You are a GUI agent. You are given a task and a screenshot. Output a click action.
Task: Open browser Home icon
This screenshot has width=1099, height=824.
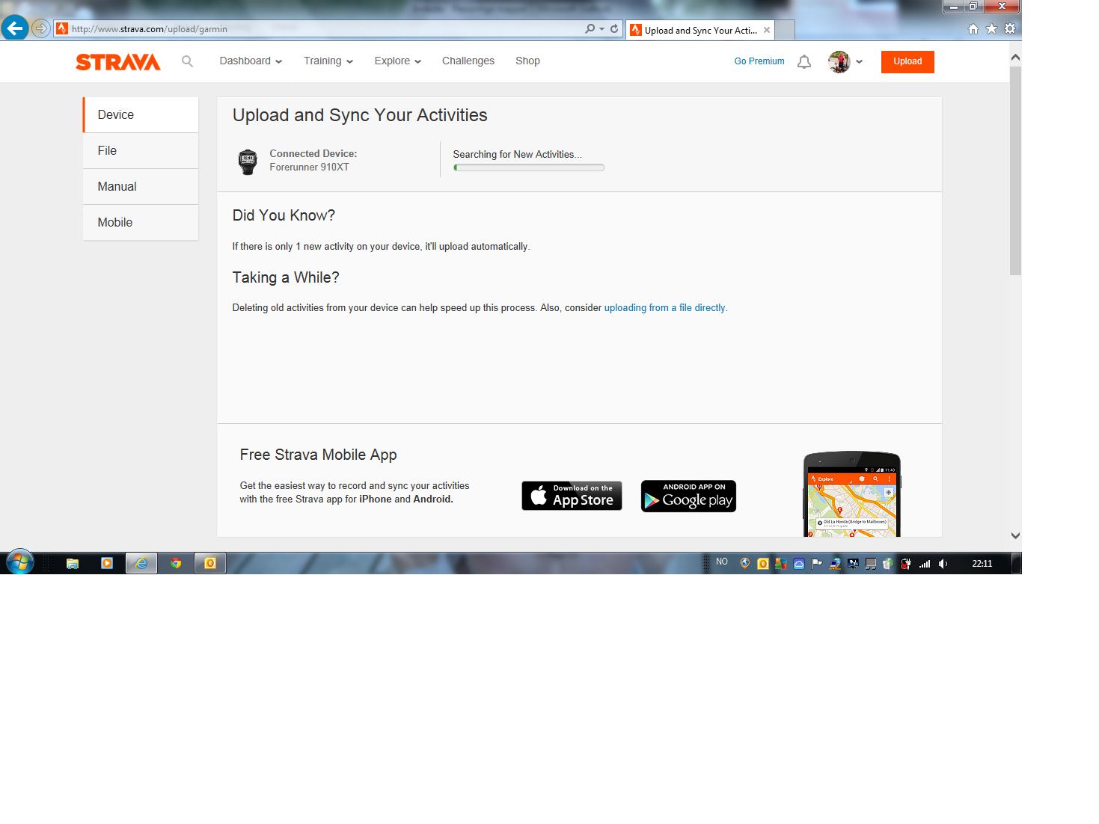pos(973,28)
